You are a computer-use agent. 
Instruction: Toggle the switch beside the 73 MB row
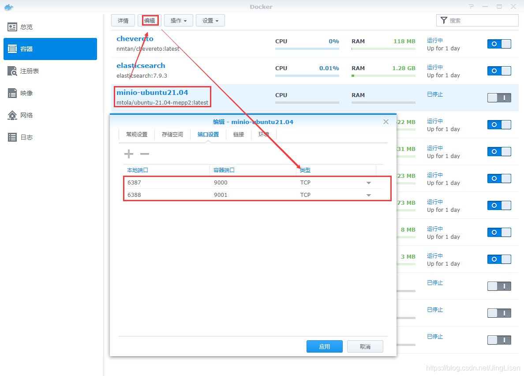pyautogui.click(x=499, y=205)
